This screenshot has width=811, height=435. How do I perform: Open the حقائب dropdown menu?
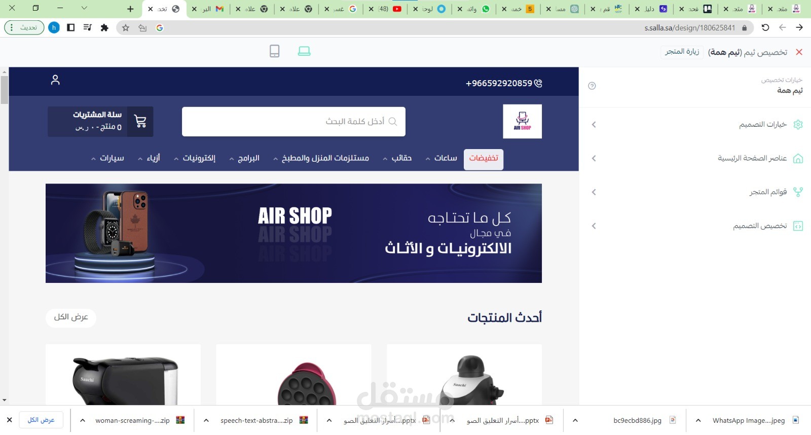click(x=397, y=158)
